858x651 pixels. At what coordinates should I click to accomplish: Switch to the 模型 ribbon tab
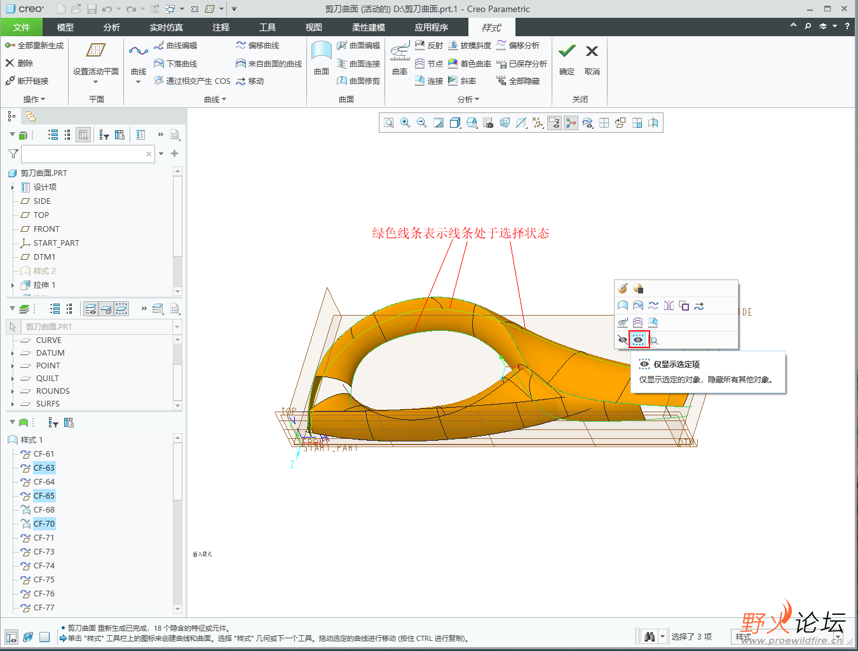[65, 27]
